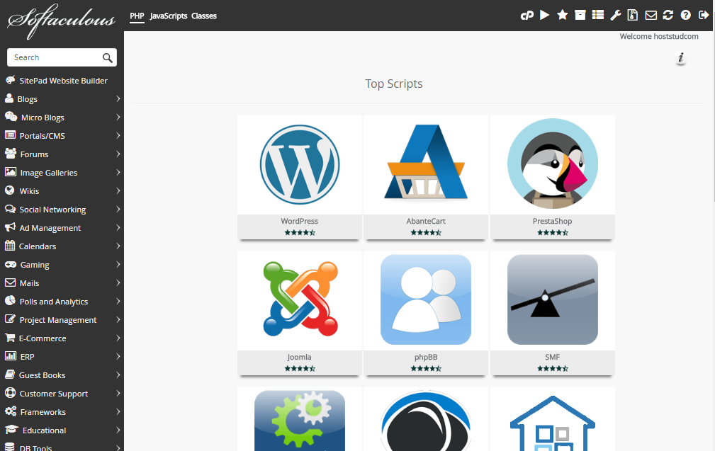Expand the Project Management category
The image size is (715, 451).
click(x=62, y=320)
